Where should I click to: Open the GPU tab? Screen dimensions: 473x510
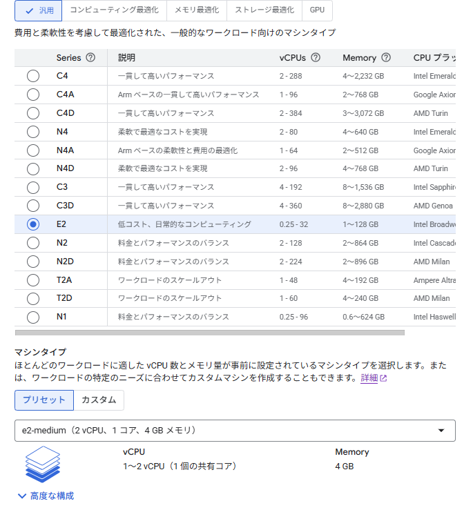[317, 10]
